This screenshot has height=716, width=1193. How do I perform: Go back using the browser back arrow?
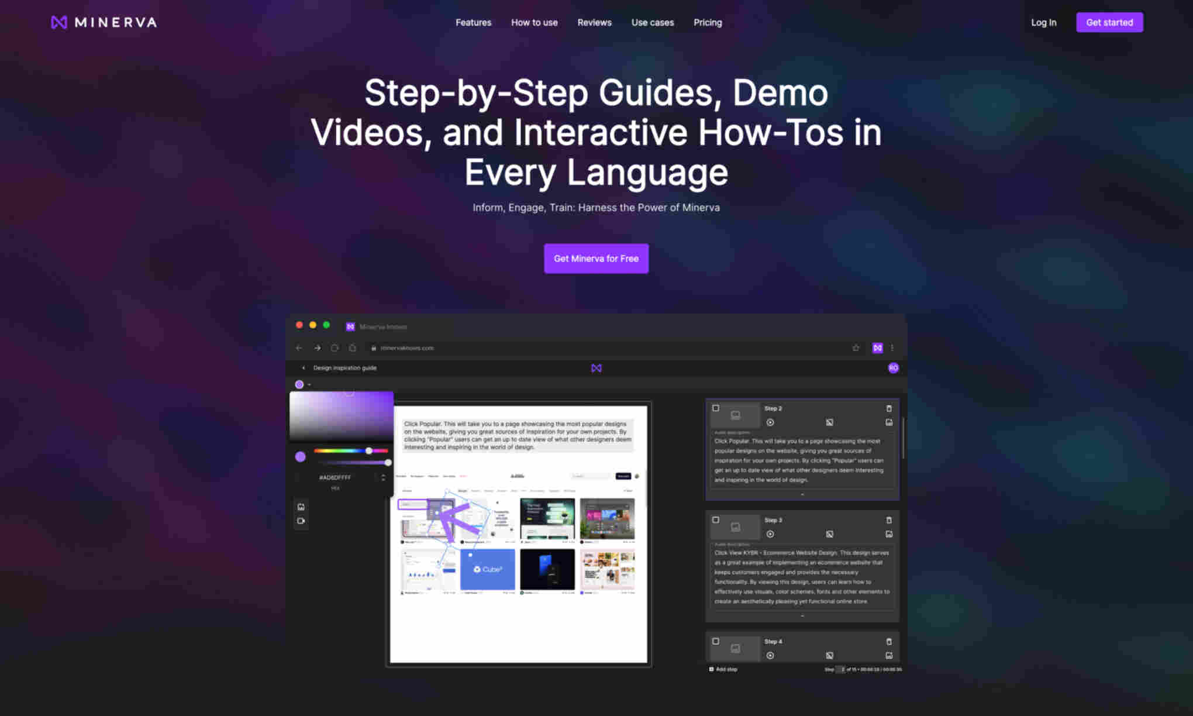pyautogui.click(x=299, y=348)
